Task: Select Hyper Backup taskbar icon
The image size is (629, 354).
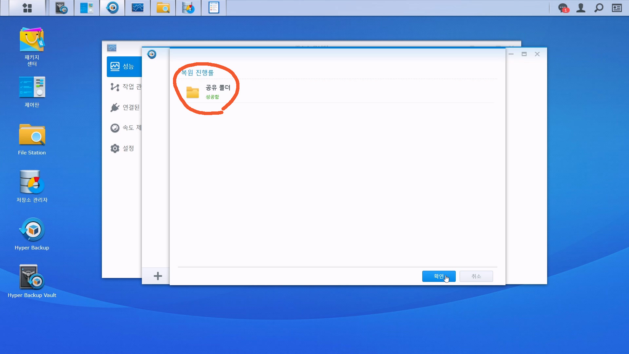Action: coord(112,8)
